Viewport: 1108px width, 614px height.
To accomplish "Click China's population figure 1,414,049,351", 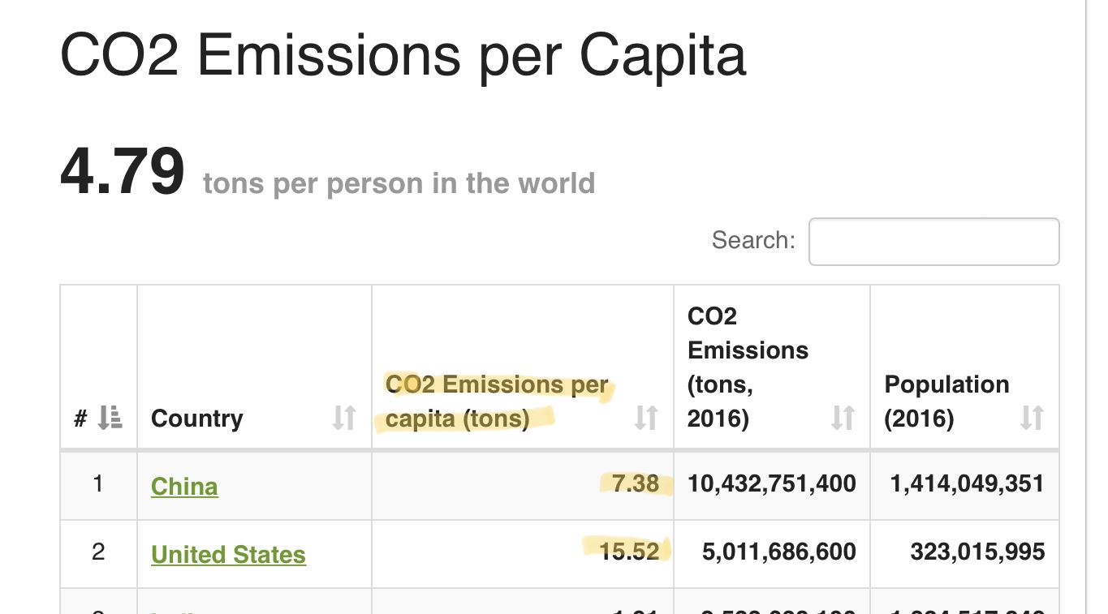I will click(967, 484).
